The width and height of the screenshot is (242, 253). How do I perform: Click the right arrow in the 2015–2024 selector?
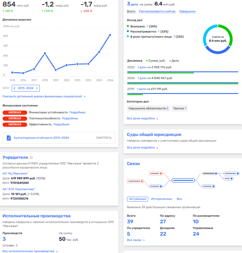[x=37, y=88]
